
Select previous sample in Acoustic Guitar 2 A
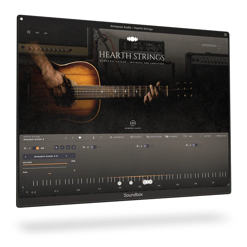[x=26, y=157]
